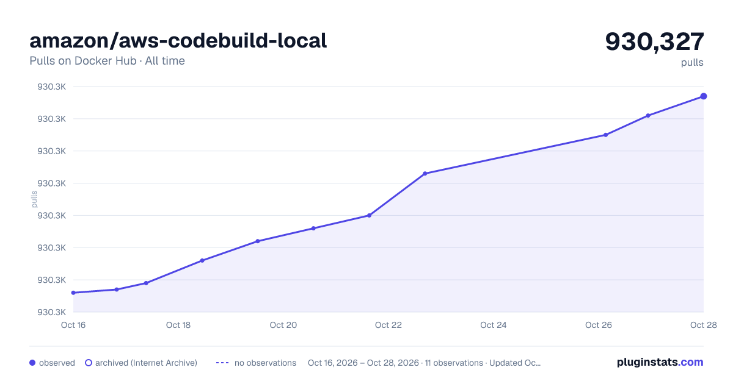This screenshot has width=733, height=384.
Task: Click the 'Pulls on Docker Hub · All time' subtitle
Action: coord(107,61)
